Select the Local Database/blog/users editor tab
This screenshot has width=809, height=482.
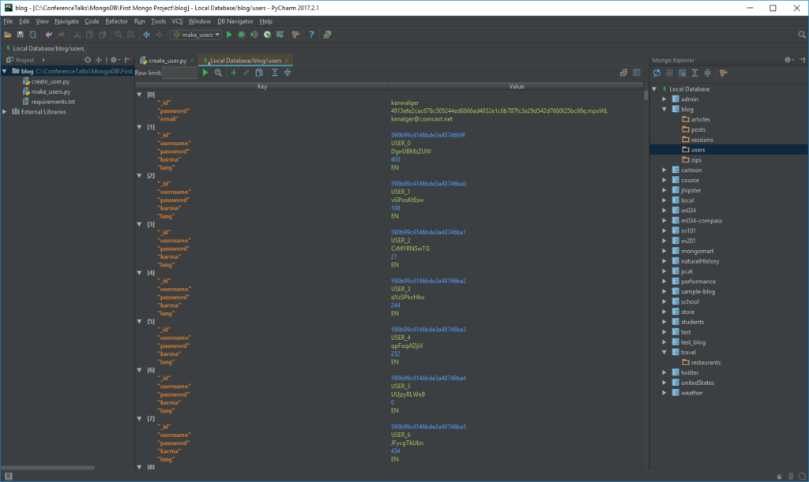(246, 60)
